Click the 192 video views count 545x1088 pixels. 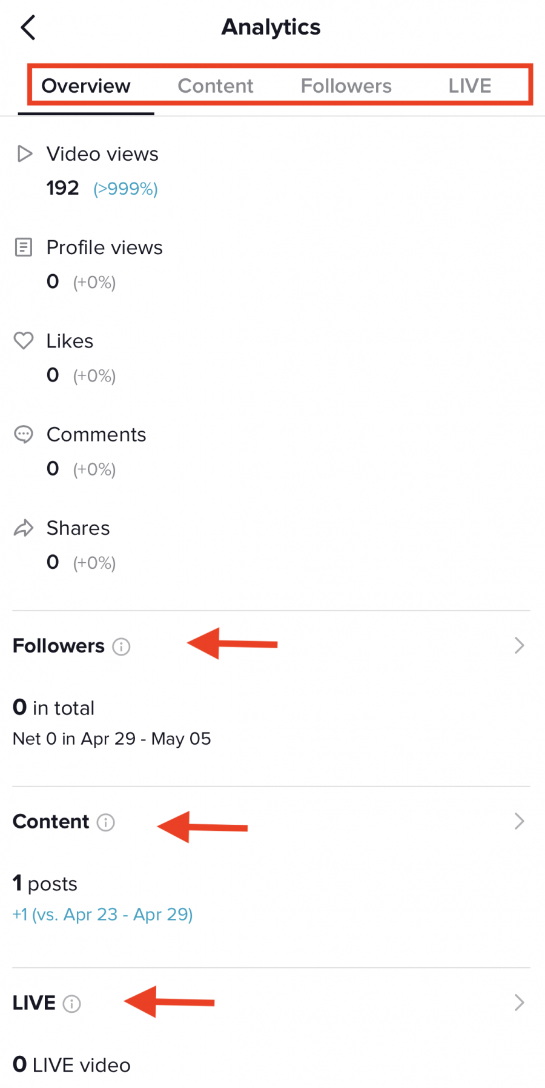pos(62,188)
